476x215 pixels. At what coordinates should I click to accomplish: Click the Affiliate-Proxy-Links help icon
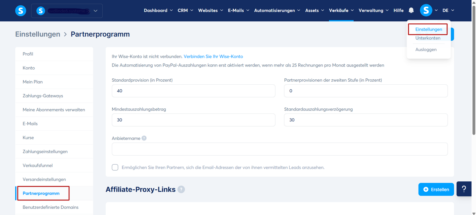click(x=181, y=189)
